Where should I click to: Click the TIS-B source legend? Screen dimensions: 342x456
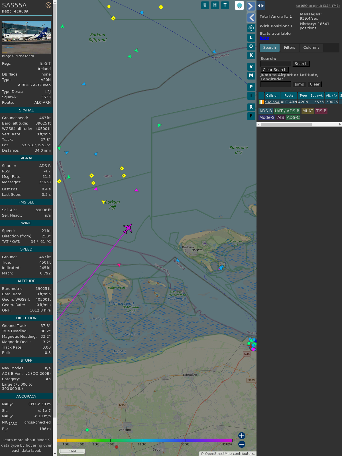[x=321, y=111]
